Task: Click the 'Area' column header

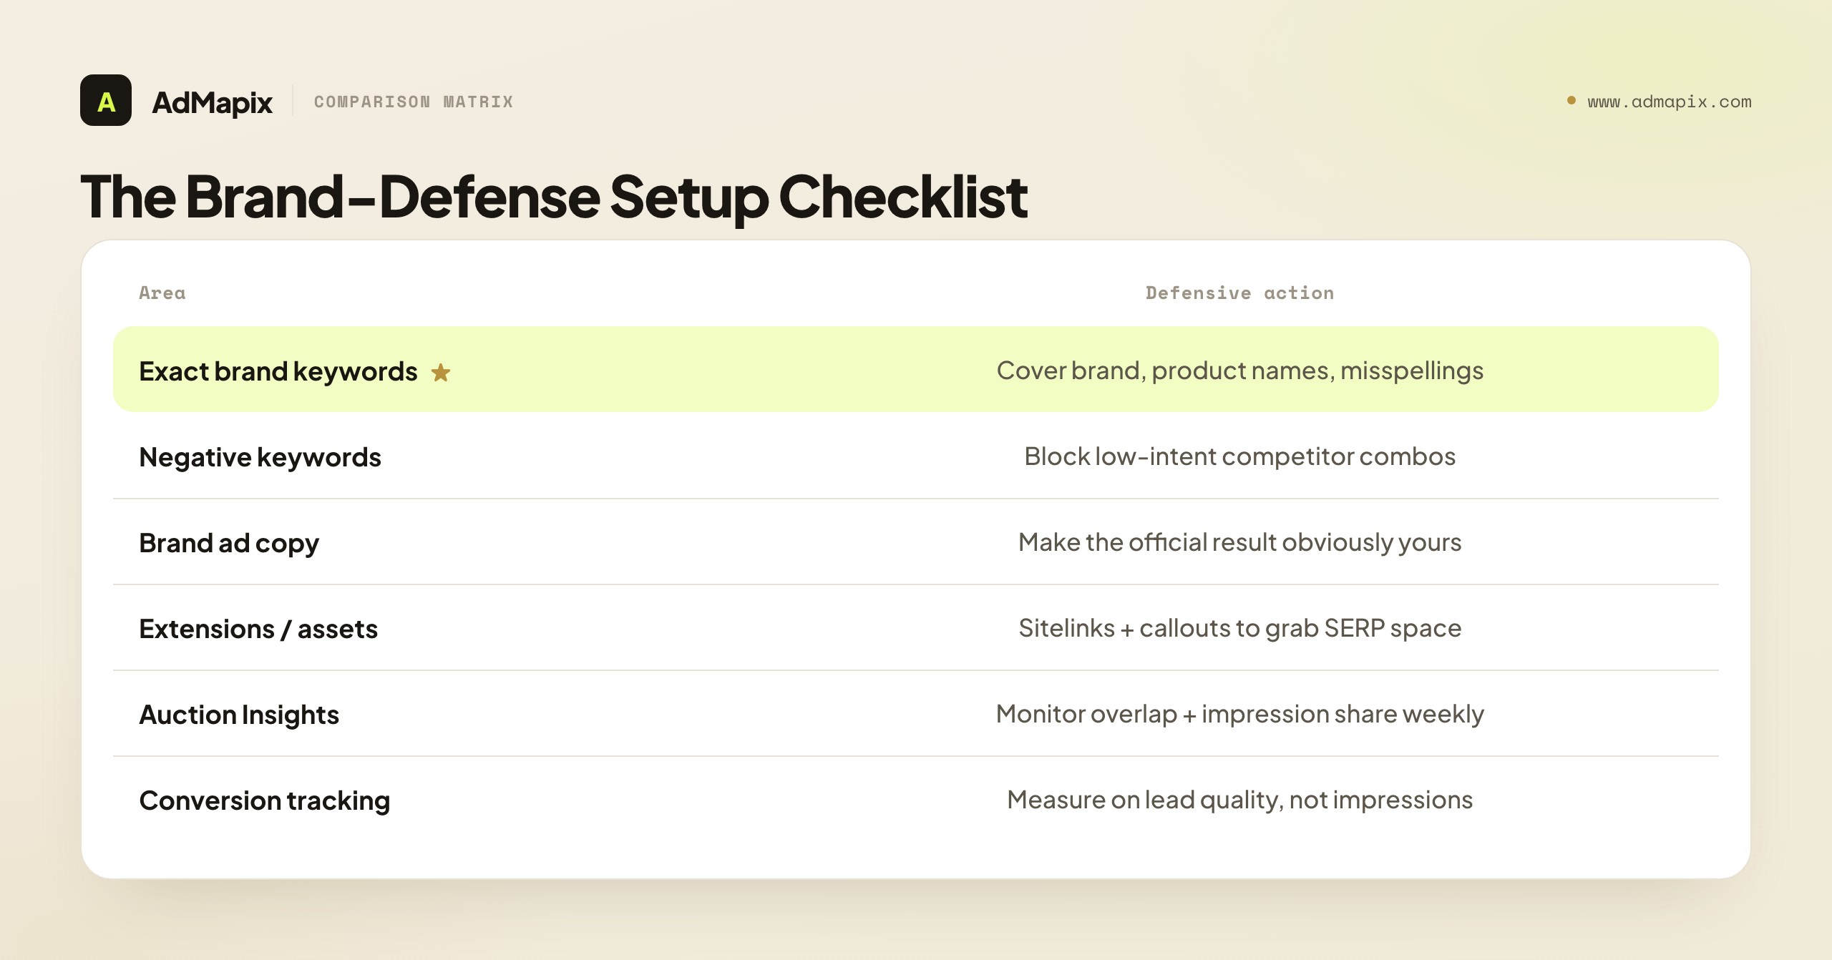Action: coord(162,293)
